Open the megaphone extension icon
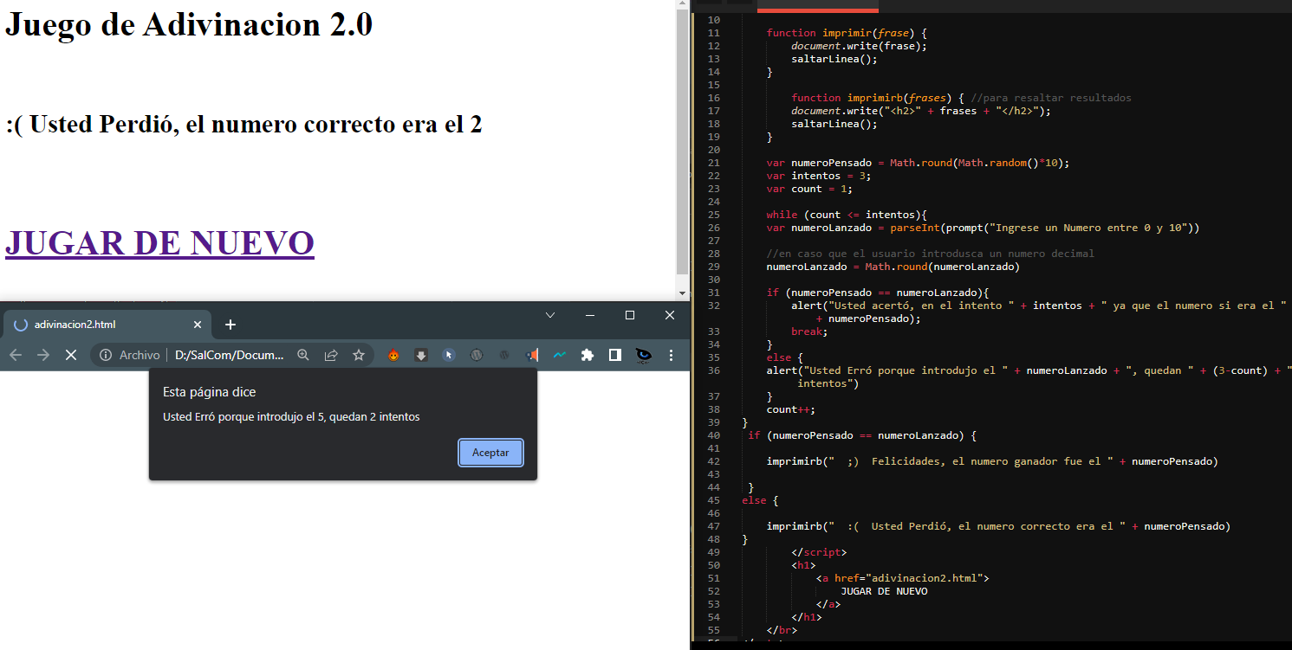Image resolution: width=1292 pixels, height=650 pixels. click(x=532, y=355)
